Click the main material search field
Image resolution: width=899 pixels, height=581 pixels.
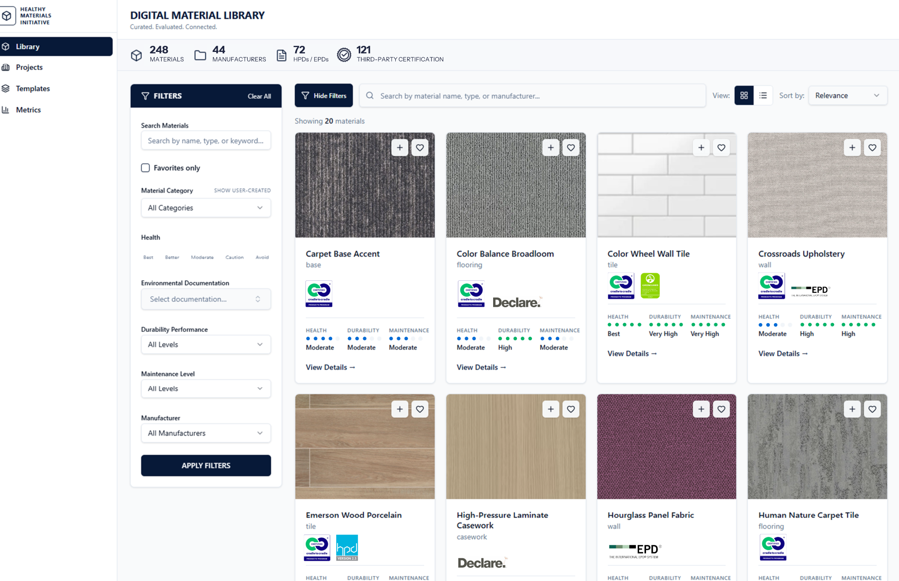pos(532,96)
